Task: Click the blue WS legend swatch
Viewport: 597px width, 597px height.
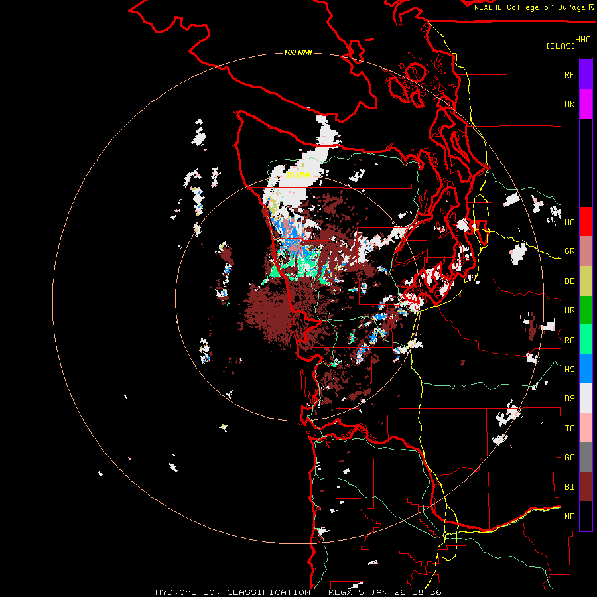Action: (x=586, y=369)
